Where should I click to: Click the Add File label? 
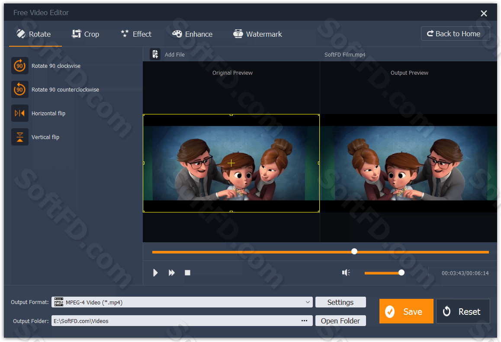175,54
